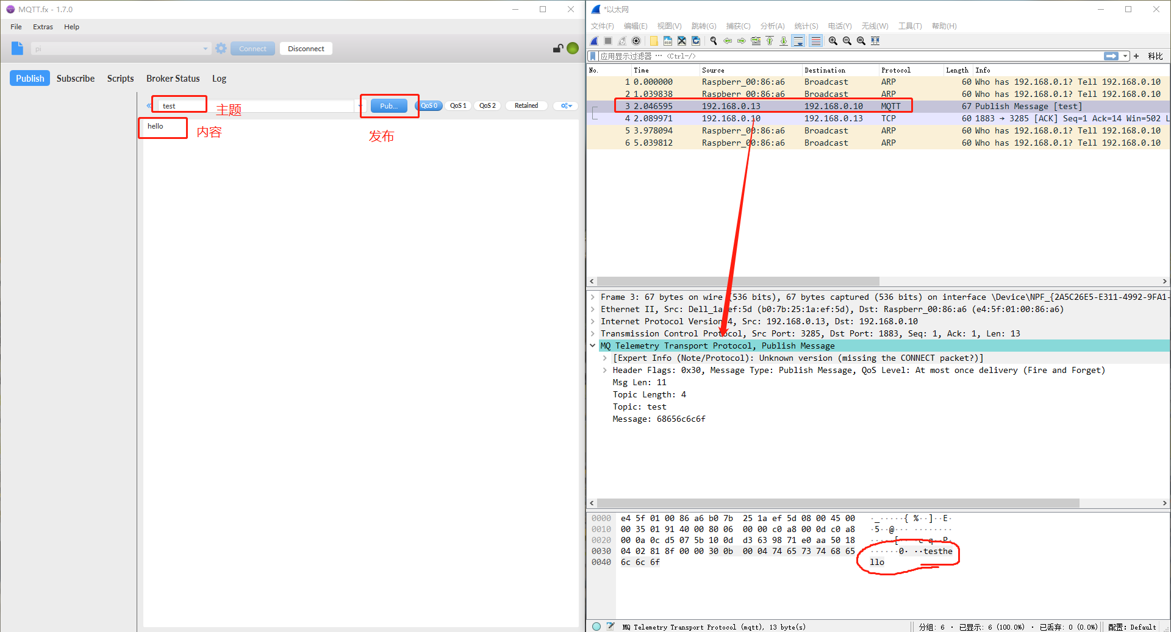
Task: Open the Log tab
Action: coord(219,79)
